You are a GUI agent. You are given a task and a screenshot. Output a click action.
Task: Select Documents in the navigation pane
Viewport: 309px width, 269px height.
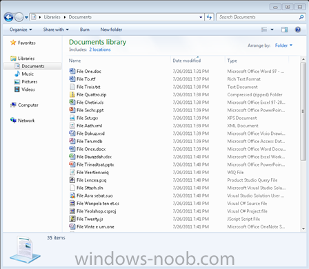point(33,66)
